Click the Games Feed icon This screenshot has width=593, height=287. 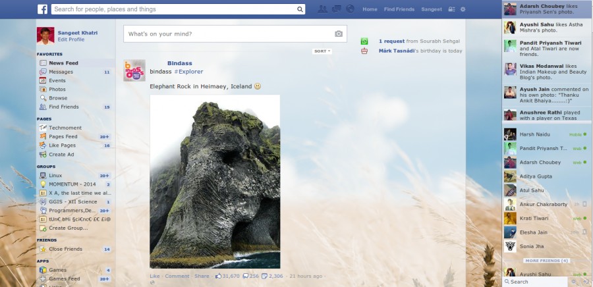pos(43,278)
